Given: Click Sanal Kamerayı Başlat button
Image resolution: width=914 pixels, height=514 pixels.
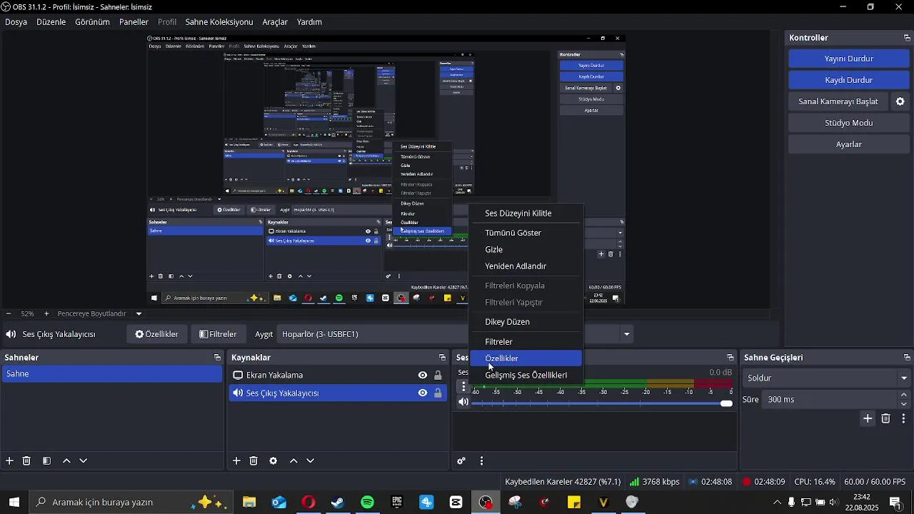Looking at the screenshot, I should [838, 101].
